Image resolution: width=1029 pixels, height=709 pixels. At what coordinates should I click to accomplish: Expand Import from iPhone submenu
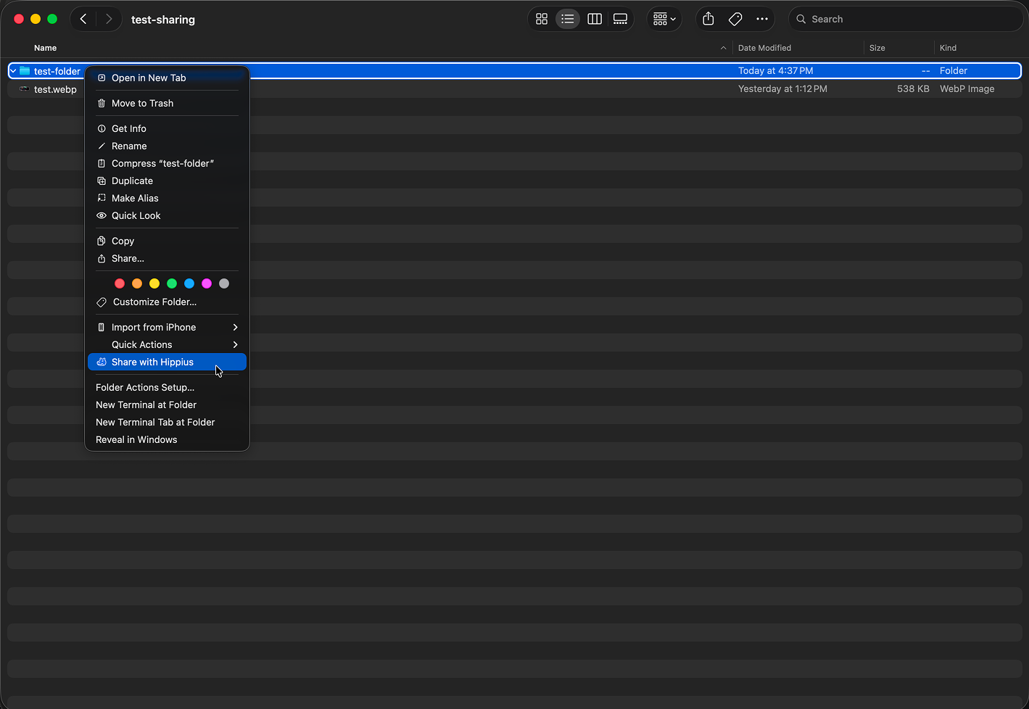167,327
